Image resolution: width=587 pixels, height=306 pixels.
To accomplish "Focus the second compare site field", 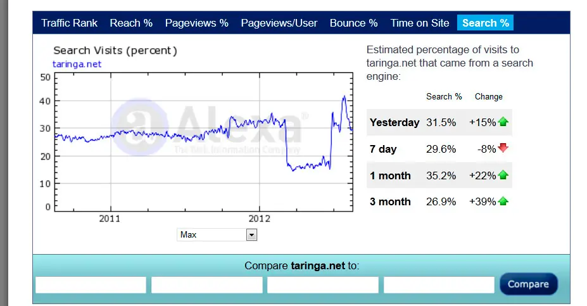I will (206, 285).
